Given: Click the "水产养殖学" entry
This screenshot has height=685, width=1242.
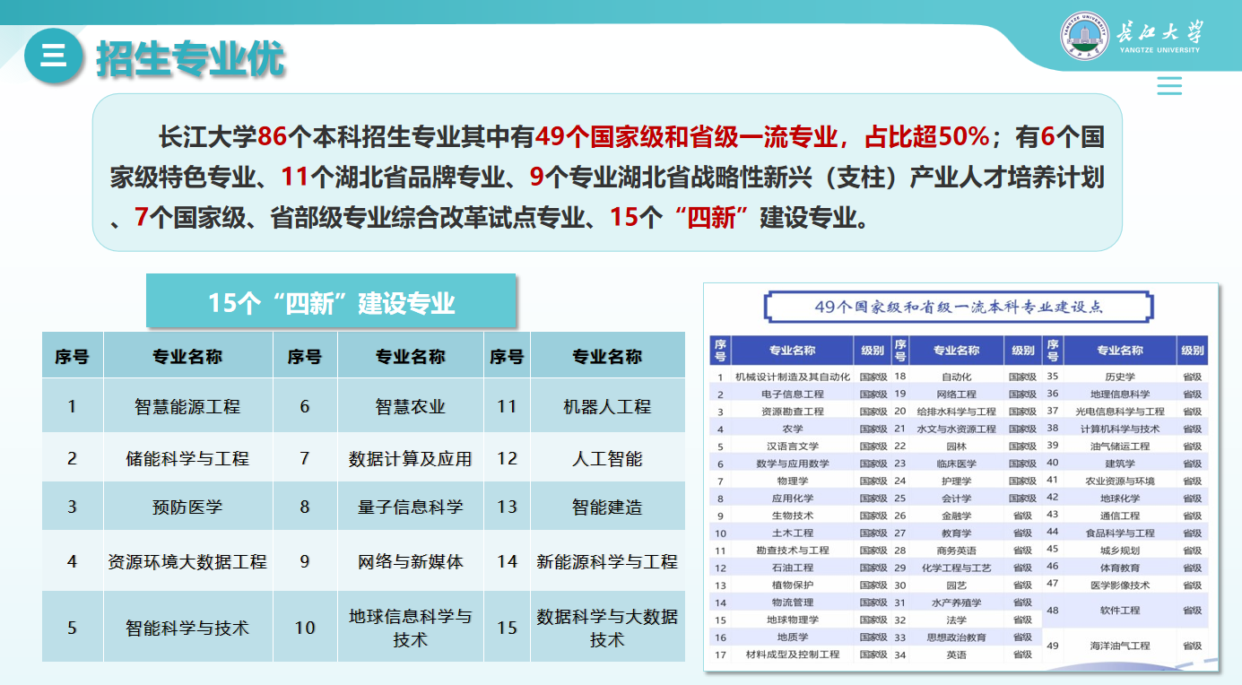Looking at the screenshot, I should coord(957,603).
